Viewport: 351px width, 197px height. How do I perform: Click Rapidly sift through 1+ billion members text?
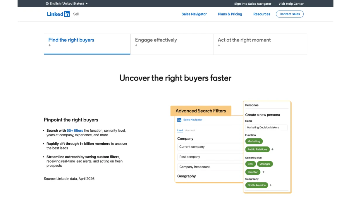(x=78, y=144)
